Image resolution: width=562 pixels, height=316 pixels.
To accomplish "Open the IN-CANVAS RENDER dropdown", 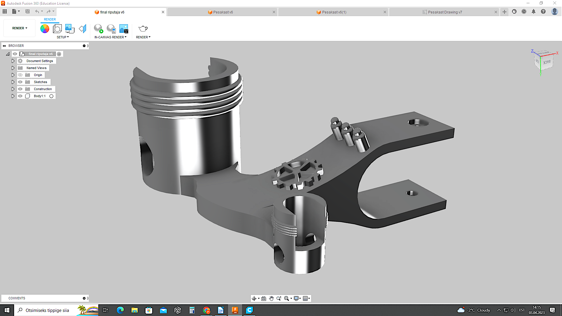I will [x=110, y=37].
